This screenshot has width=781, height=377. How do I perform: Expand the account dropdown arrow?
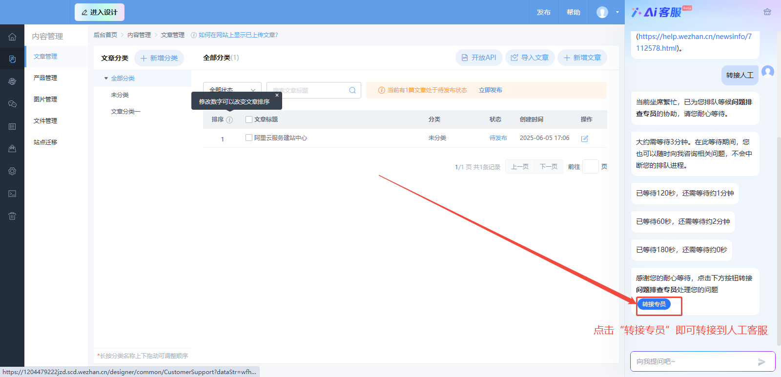[617, 12]
